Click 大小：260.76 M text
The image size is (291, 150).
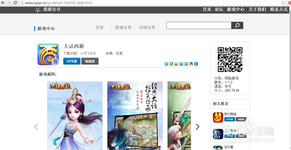coord(227,90)
